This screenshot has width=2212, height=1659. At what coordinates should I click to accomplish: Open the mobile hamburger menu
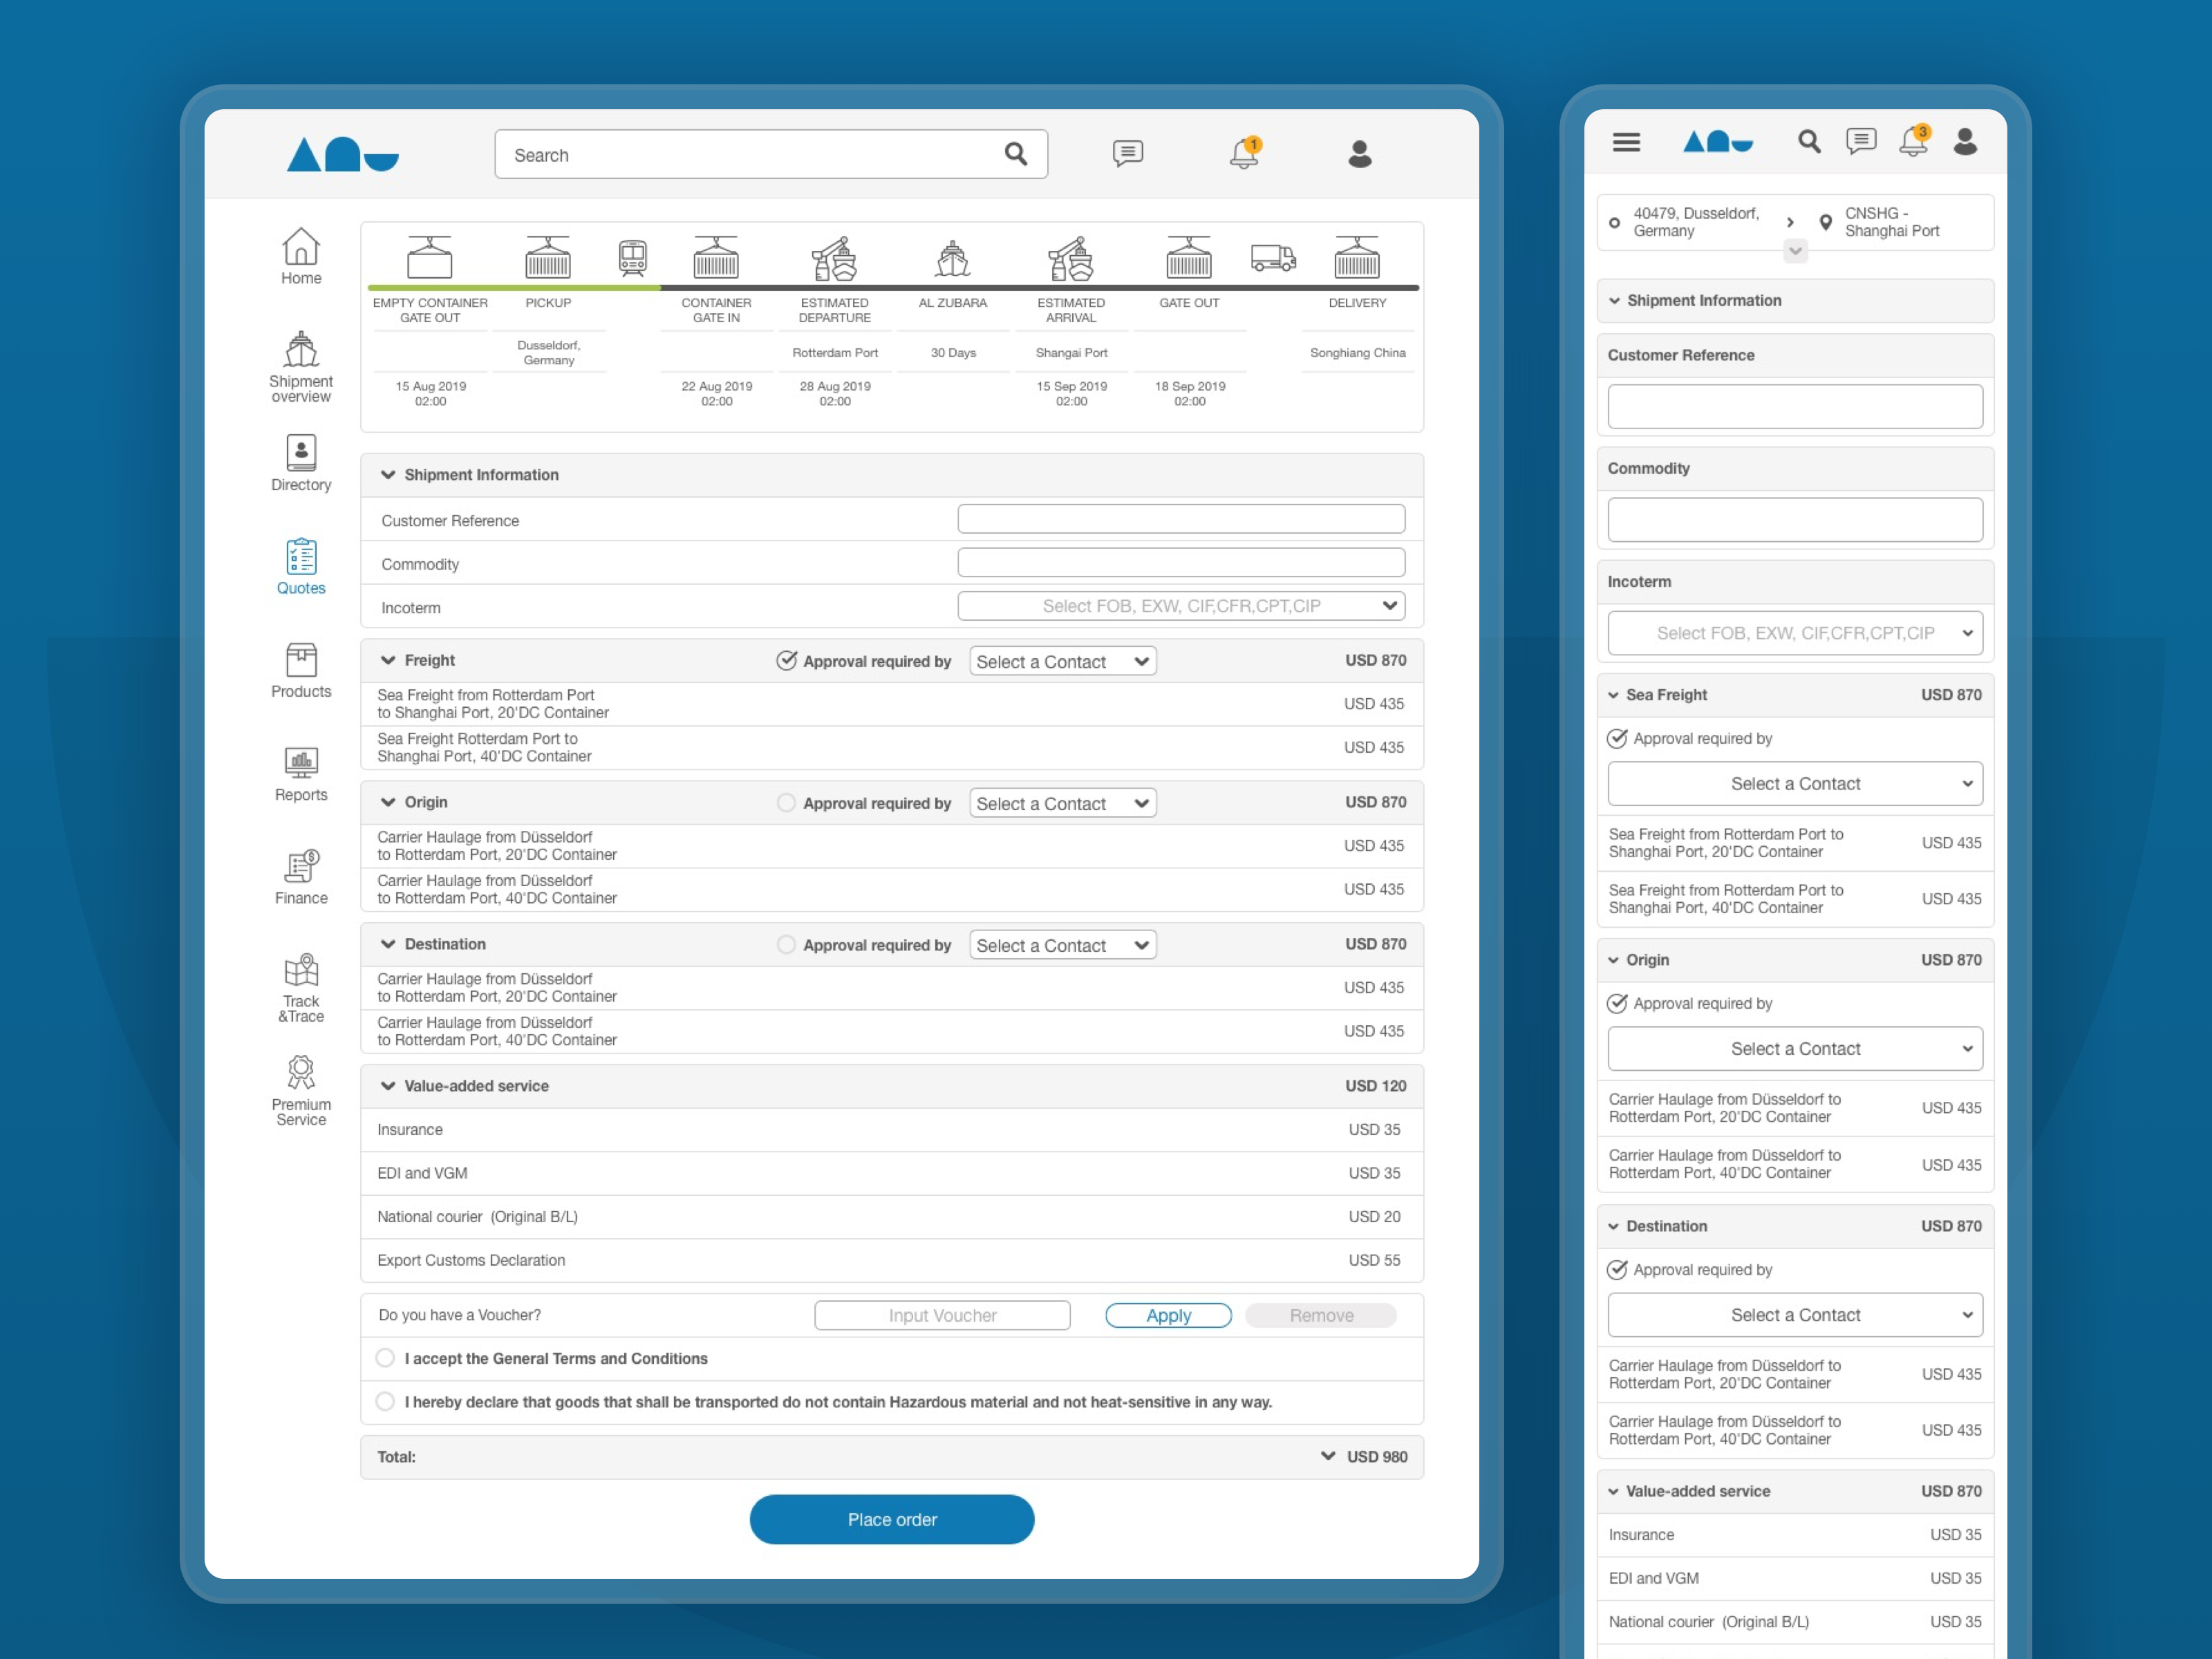coord(1626,142)
